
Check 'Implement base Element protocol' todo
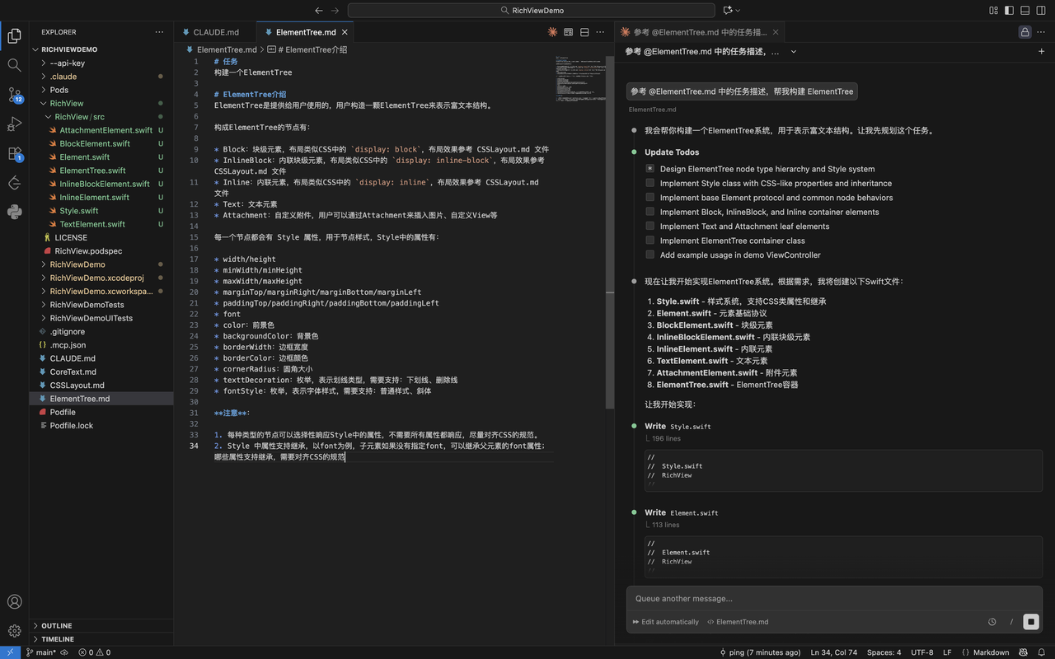coord(650,198)
